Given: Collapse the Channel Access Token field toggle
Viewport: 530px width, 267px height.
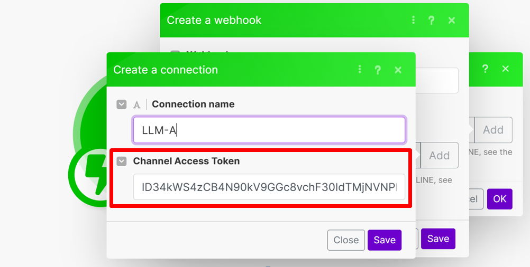Looking at the screenshot, I should click(x=122, y=161).
